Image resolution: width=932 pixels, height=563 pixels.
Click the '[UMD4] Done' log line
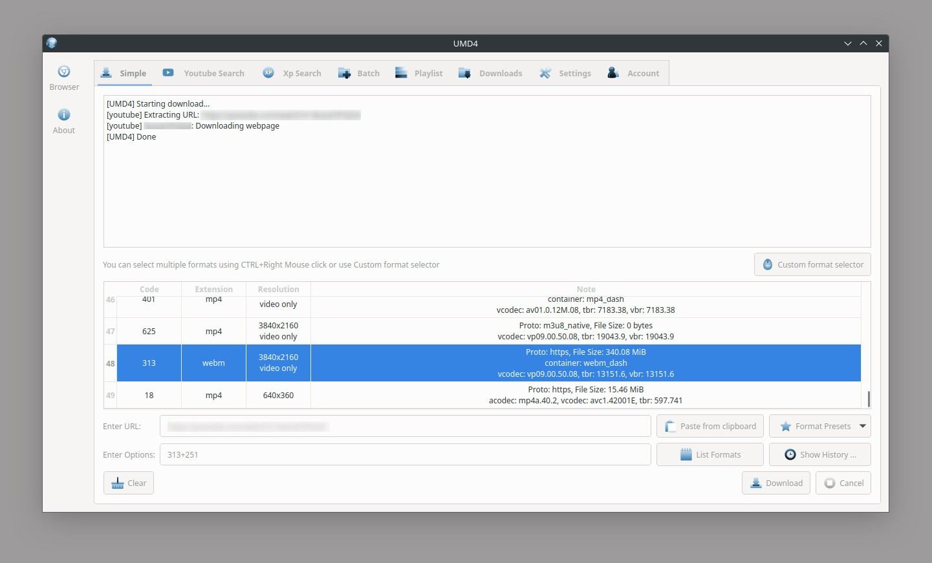tap(131, 136)
